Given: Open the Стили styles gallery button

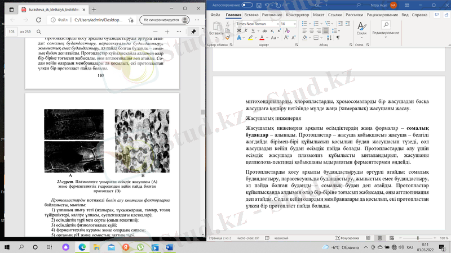Looking at the screenshot, I should (361, 30).
